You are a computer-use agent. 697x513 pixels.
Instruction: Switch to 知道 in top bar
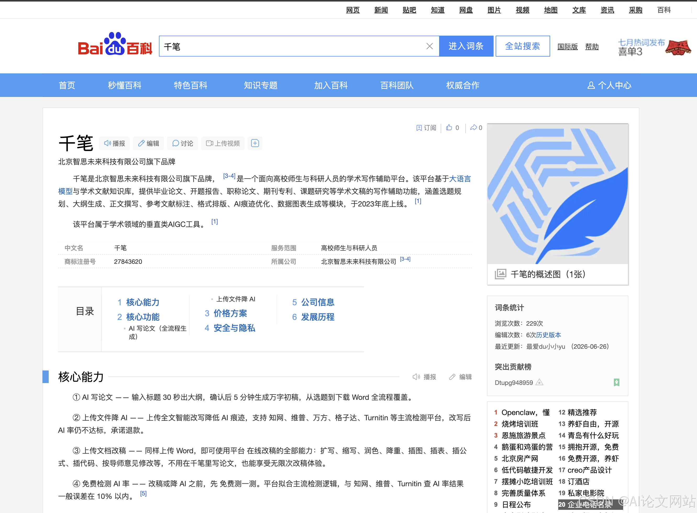click(x=438, y=10)
